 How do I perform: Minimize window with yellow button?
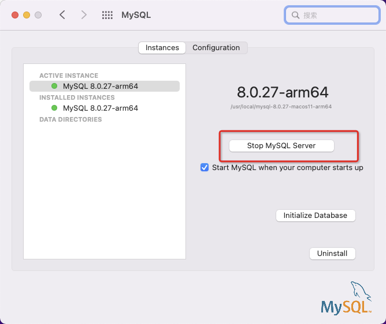pos(27,15)
